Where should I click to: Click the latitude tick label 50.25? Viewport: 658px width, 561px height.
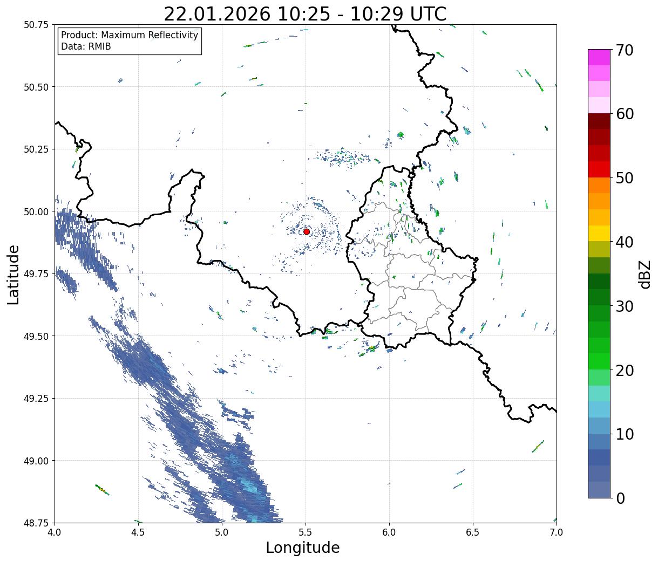pos(36,149)
